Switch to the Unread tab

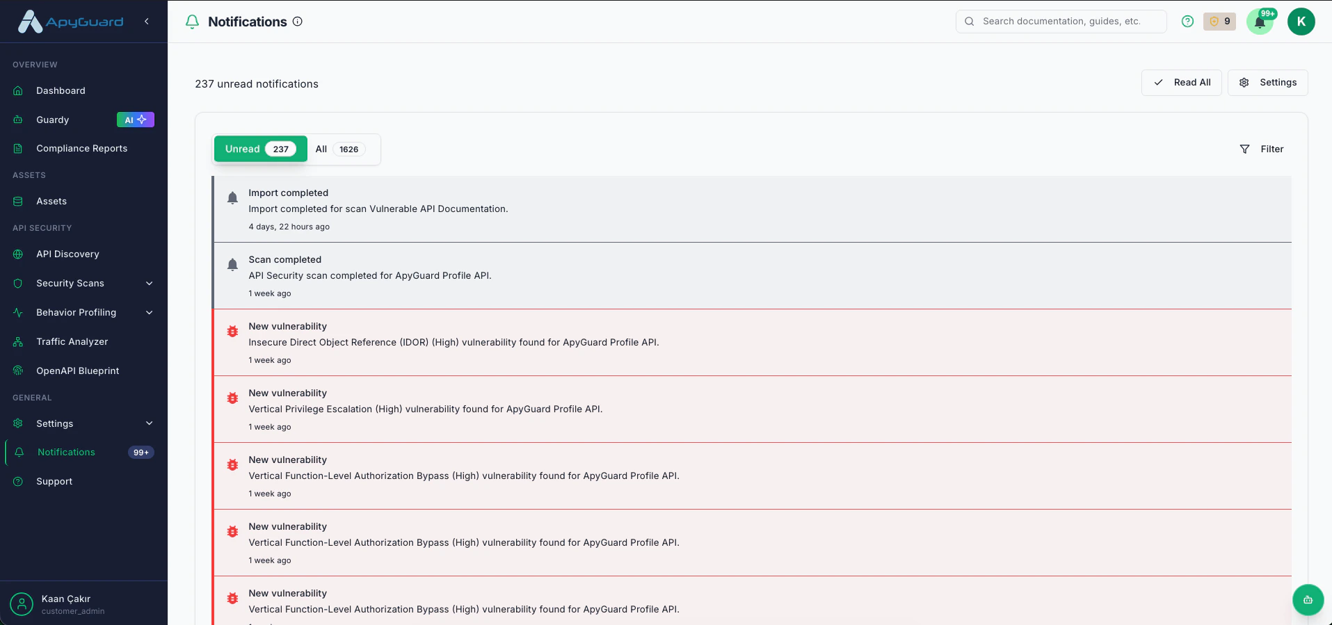[x=261, y=149]
